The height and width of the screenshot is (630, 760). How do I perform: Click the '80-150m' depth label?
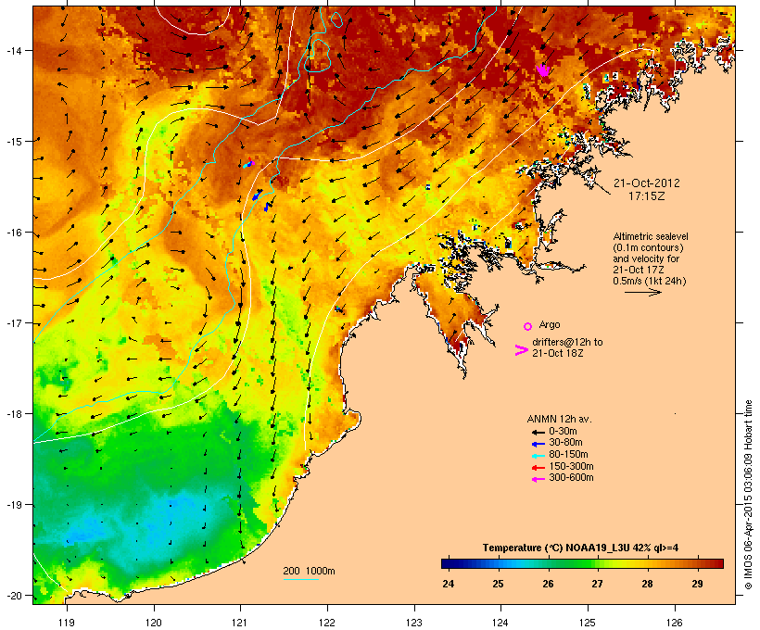coord(568,455)
